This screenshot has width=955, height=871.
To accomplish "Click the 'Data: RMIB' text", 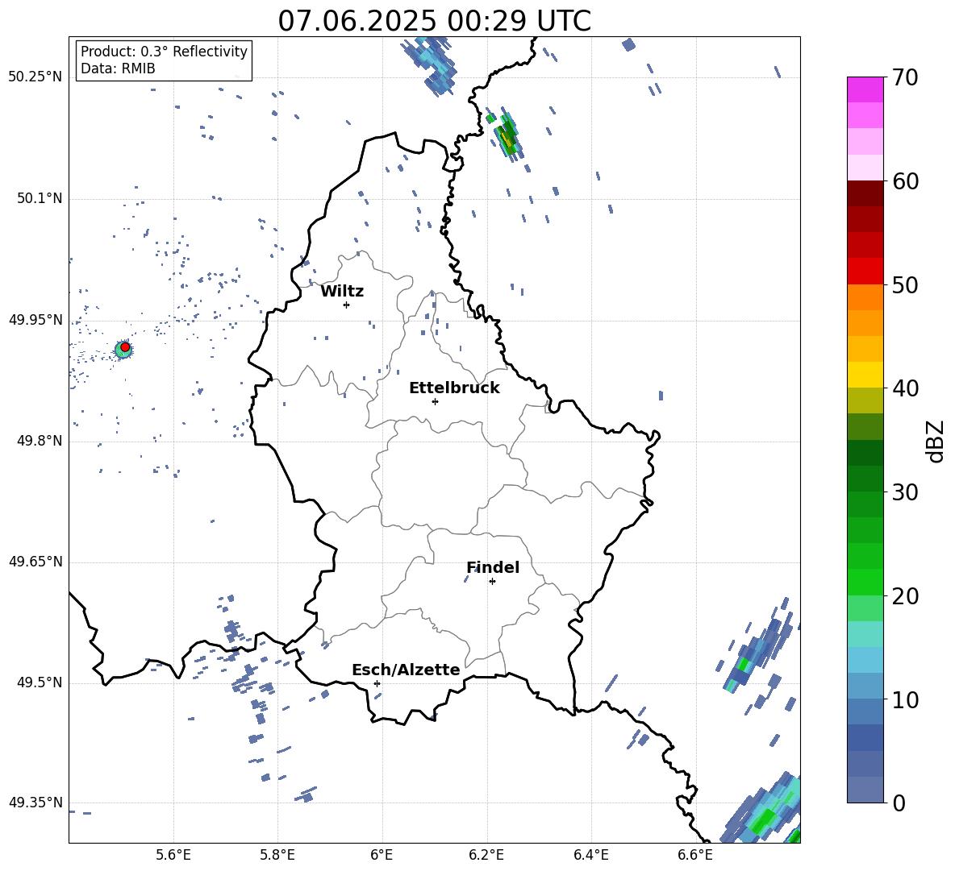I will [x=118, y=68].
